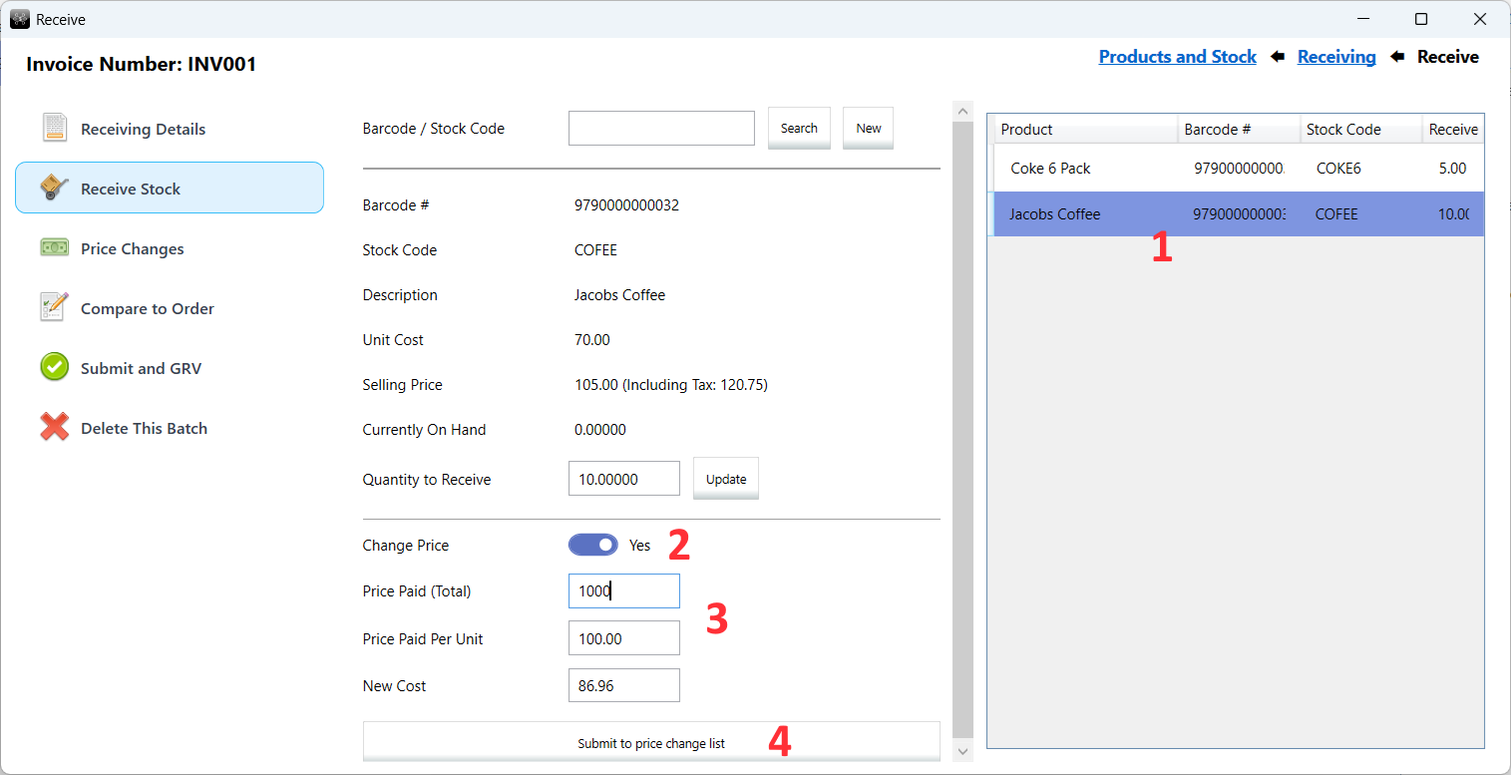Screen dimensions: 1511x775
Task: Click the scroll-up arrow of the form scrollbar
Action: 962,110
